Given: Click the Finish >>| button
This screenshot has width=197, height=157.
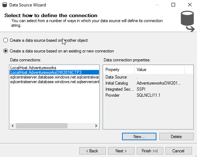Looking at the screenshot, I should (150, 151).
